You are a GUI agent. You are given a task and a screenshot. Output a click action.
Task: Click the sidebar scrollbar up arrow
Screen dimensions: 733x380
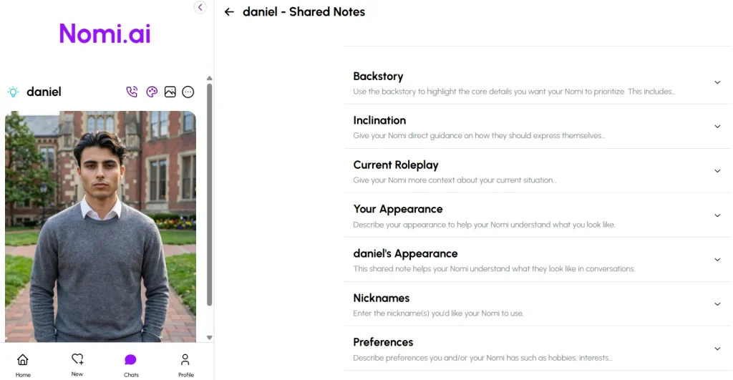210,78
